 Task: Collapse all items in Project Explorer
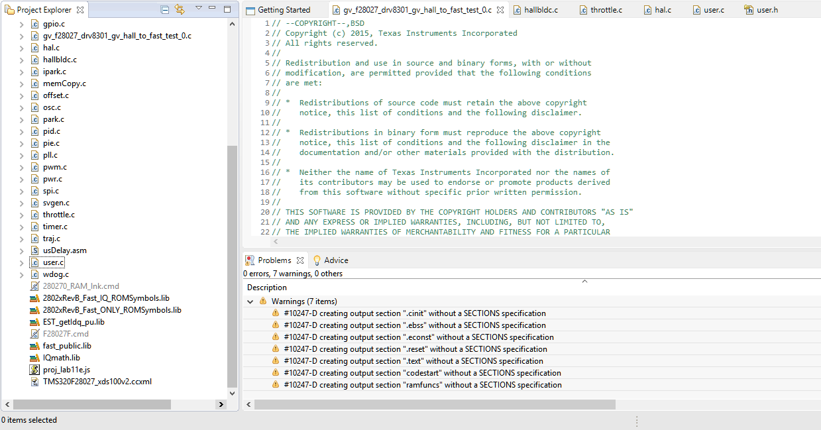click(164, 9)
